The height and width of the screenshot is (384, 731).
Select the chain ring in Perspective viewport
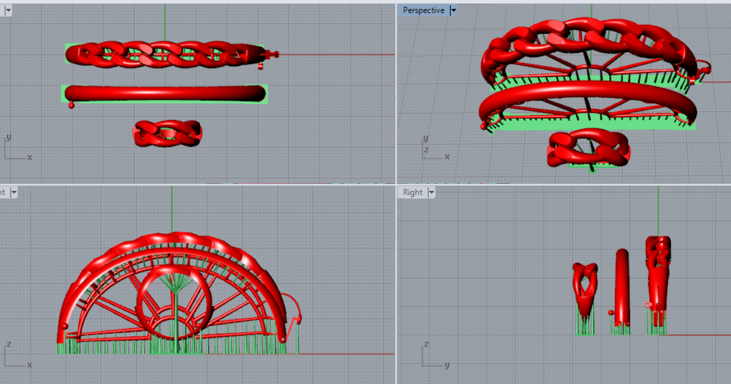pyautogui.click(x=588, y=148)
